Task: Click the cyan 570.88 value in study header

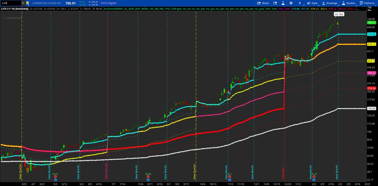Action: pyautogui.click(x=295, y=9)
